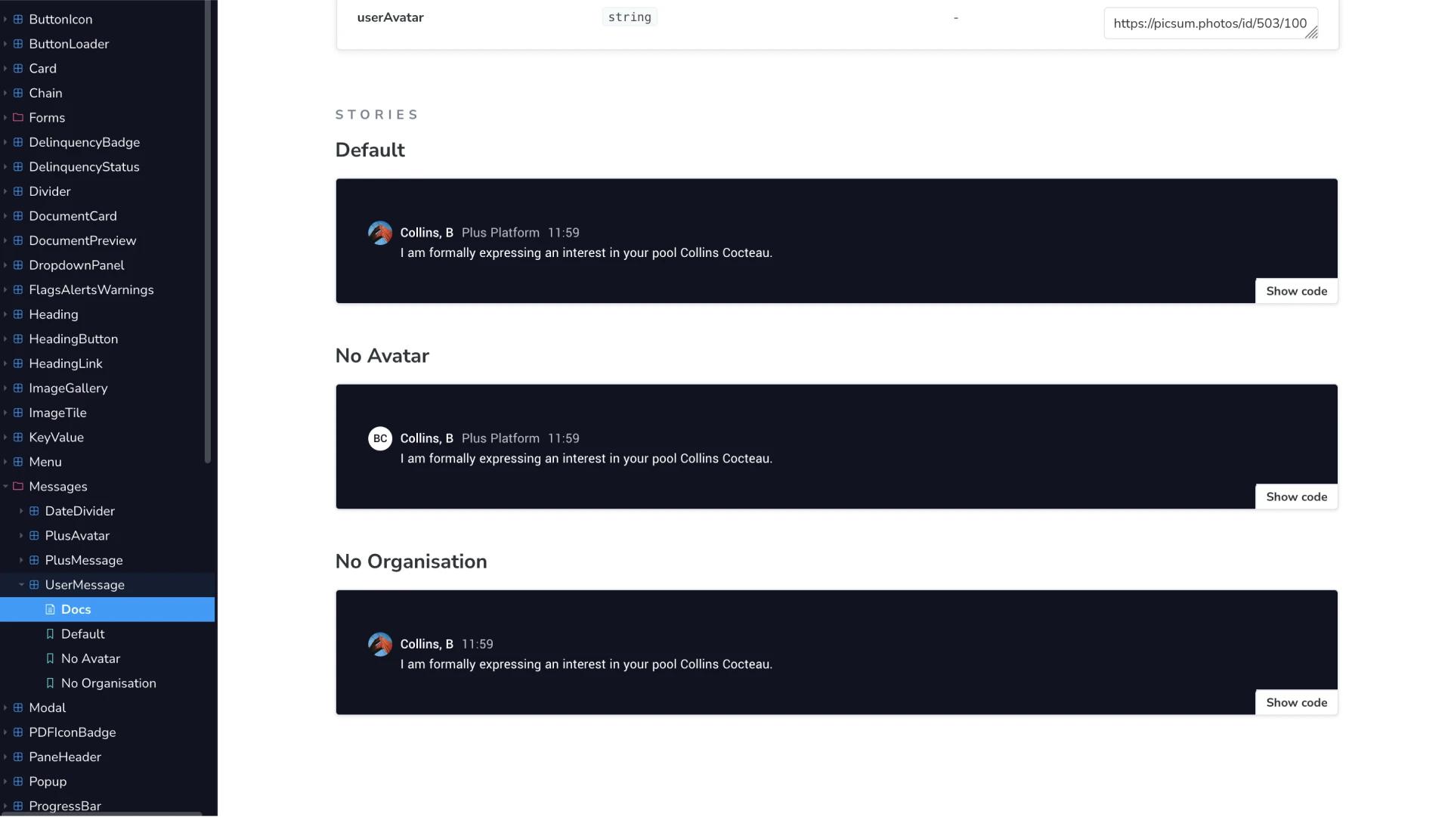Click the DocumentCard component grid icon
The width and height of the screenshot is (1451, 817).
18,216
